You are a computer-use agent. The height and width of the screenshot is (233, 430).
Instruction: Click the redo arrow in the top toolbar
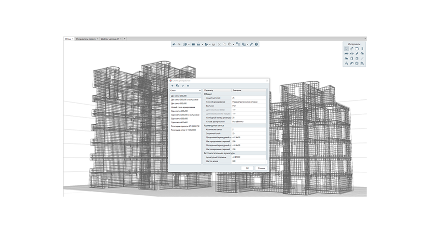click(x=179, y=45)
